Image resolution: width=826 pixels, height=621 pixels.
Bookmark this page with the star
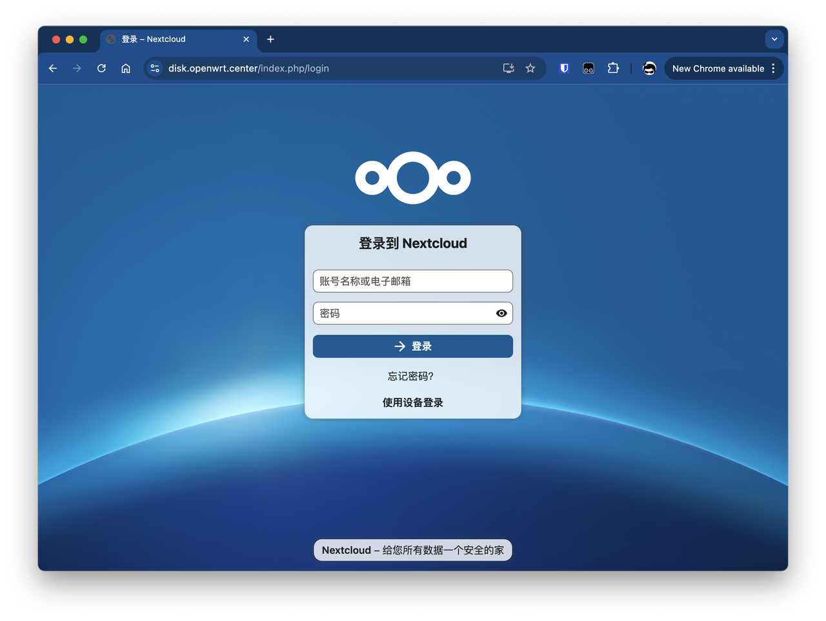(x=530, y=68)
